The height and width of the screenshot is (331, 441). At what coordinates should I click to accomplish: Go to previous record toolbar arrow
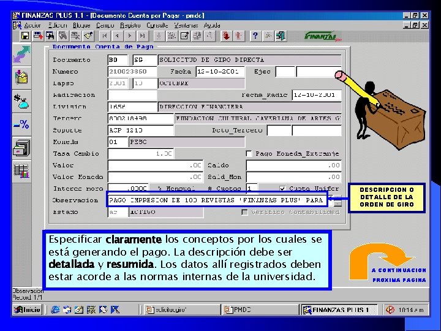coord(117,36)
